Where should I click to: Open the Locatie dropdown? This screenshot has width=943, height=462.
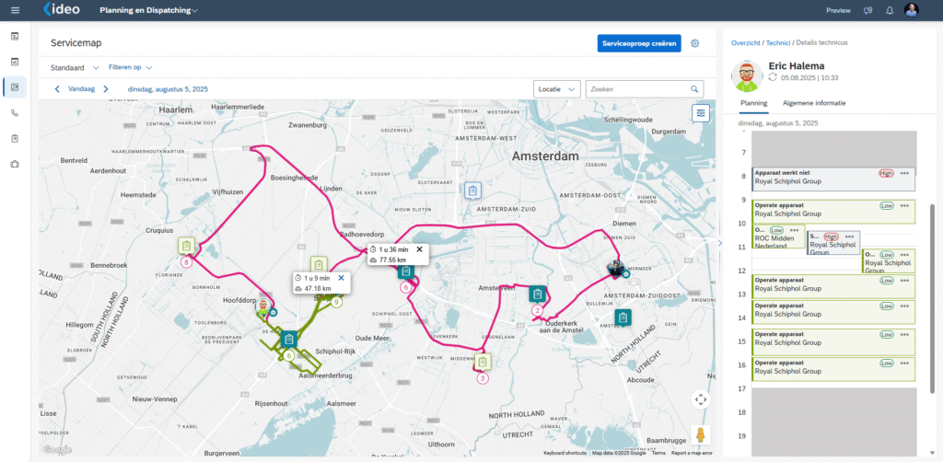point(557,89)
